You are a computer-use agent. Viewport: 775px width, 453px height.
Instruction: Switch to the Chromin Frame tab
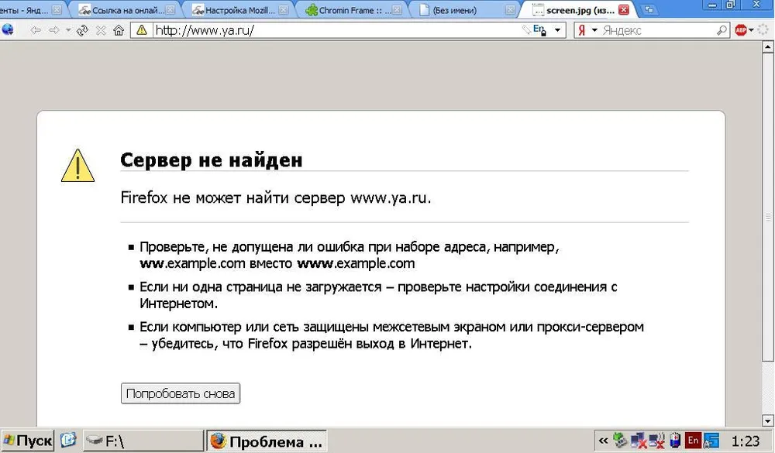[349, 9]
